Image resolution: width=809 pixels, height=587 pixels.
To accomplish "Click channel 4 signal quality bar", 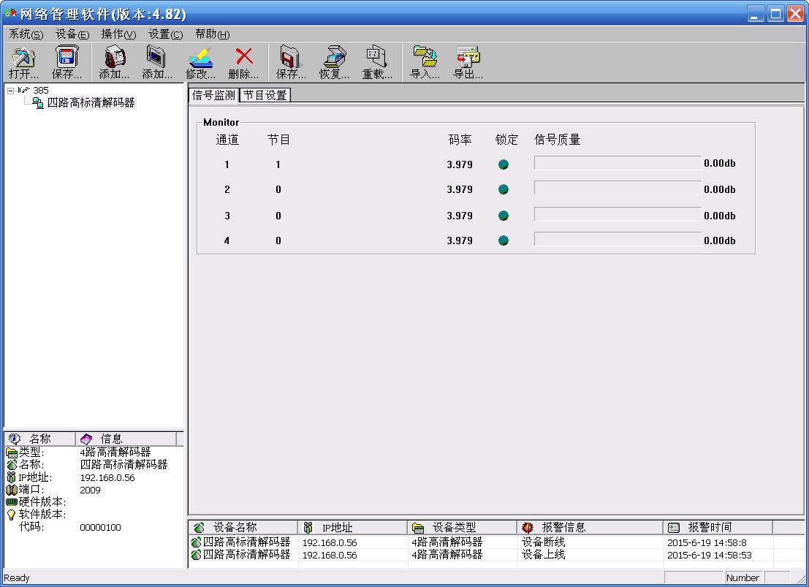I will click(618, 239).
